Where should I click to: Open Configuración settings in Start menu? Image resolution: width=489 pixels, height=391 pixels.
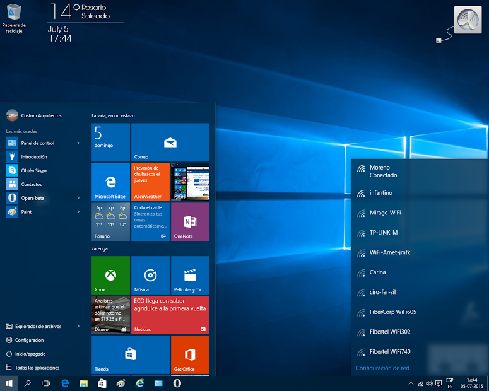pyautogui.click(x=25, y=340)
